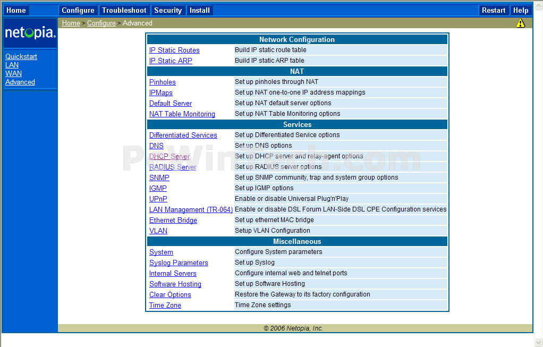Screen dimensions: 543x347
Task: Click the scrollbar up arrow
Action: click(x=539, y=5)
